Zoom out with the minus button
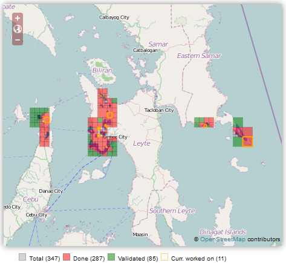Image resolution: width=286 pixels, height=263 pixels. pos(18,40)
